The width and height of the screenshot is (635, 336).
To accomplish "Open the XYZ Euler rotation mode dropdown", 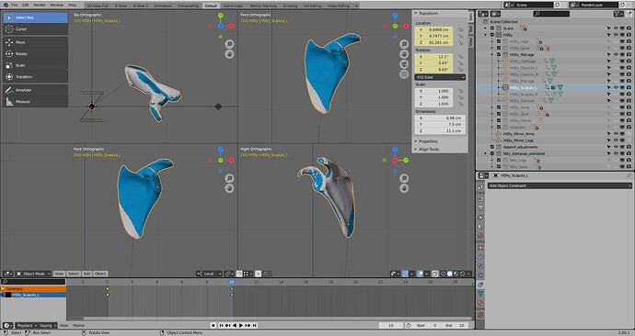I will (x=440, y=77).
